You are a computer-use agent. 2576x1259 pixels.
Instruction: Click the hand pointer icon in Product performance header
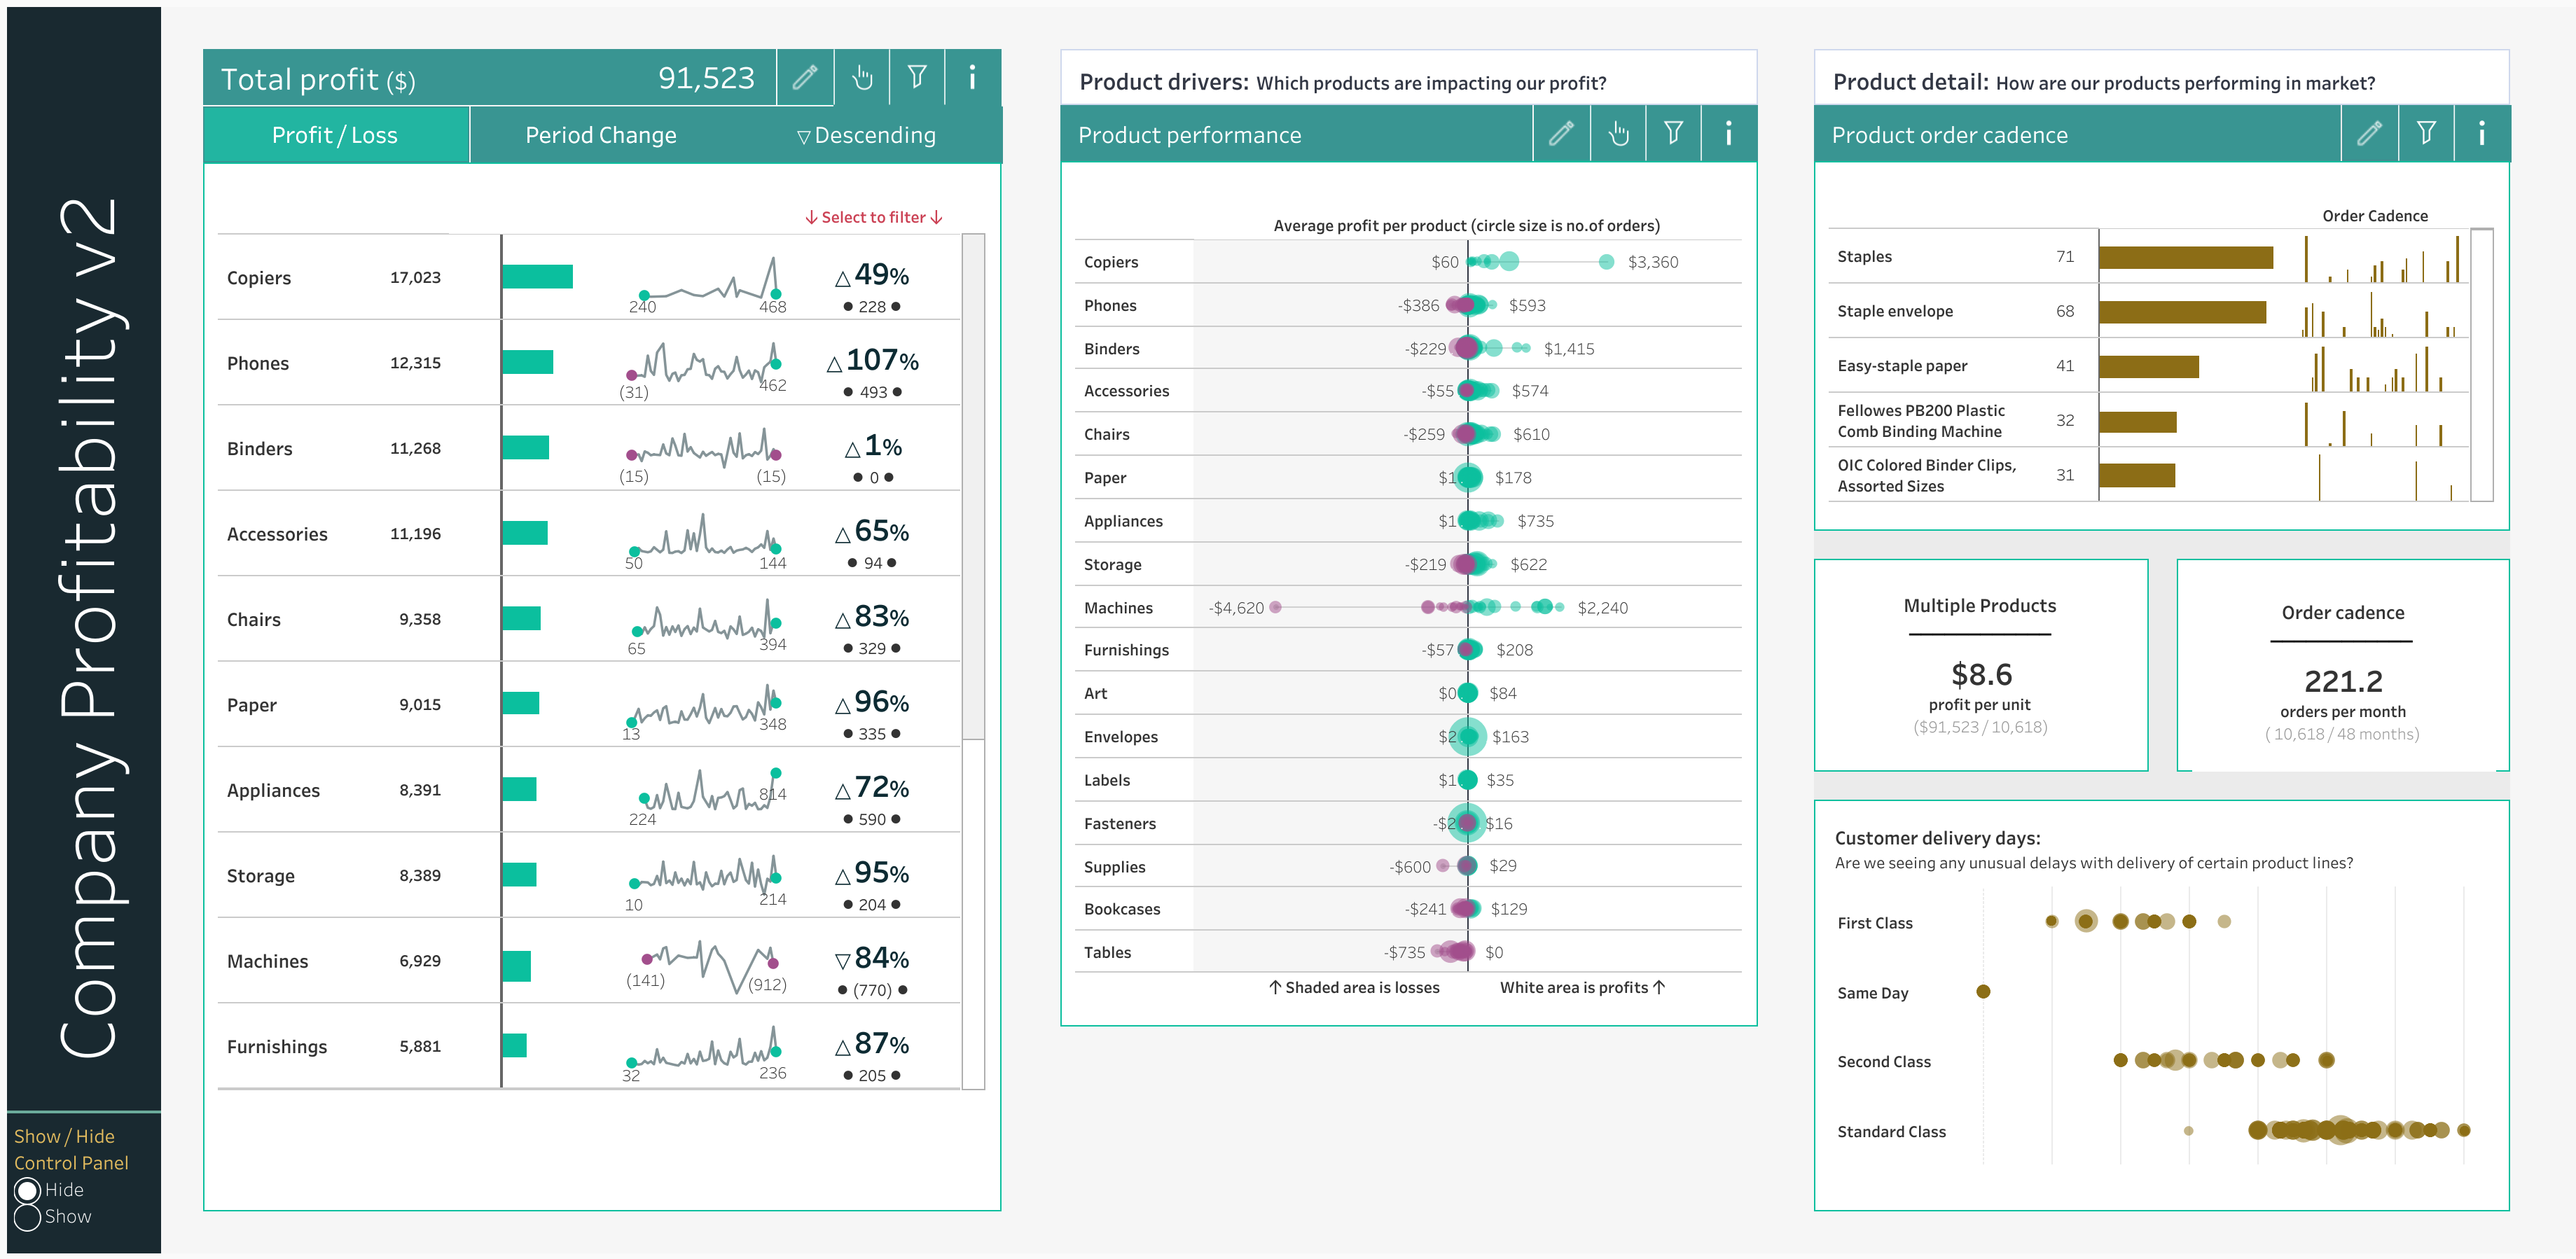(x=1618, y=134)
